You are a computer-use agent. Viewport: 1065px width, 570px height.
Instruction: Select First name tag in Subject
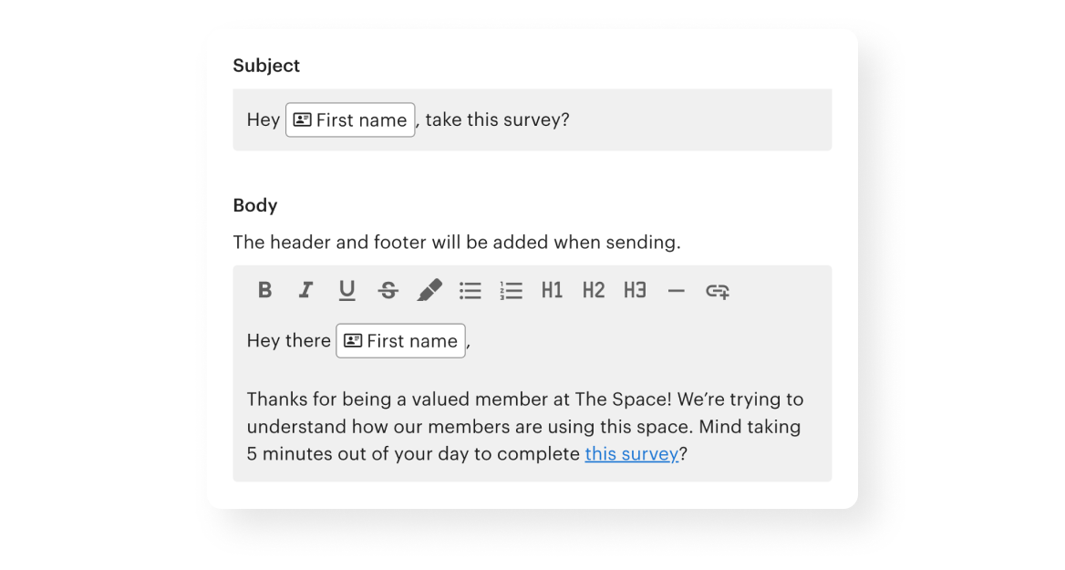click(x=360, y=119)
